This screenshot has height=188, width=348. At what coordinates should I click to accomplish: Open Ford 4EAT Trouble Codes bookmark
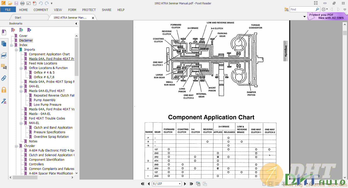(x=47, y=118)
